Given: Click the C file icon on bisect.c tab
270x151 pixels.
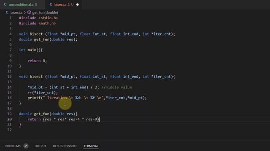Looking at the screenshot, I should pos(51,5).
